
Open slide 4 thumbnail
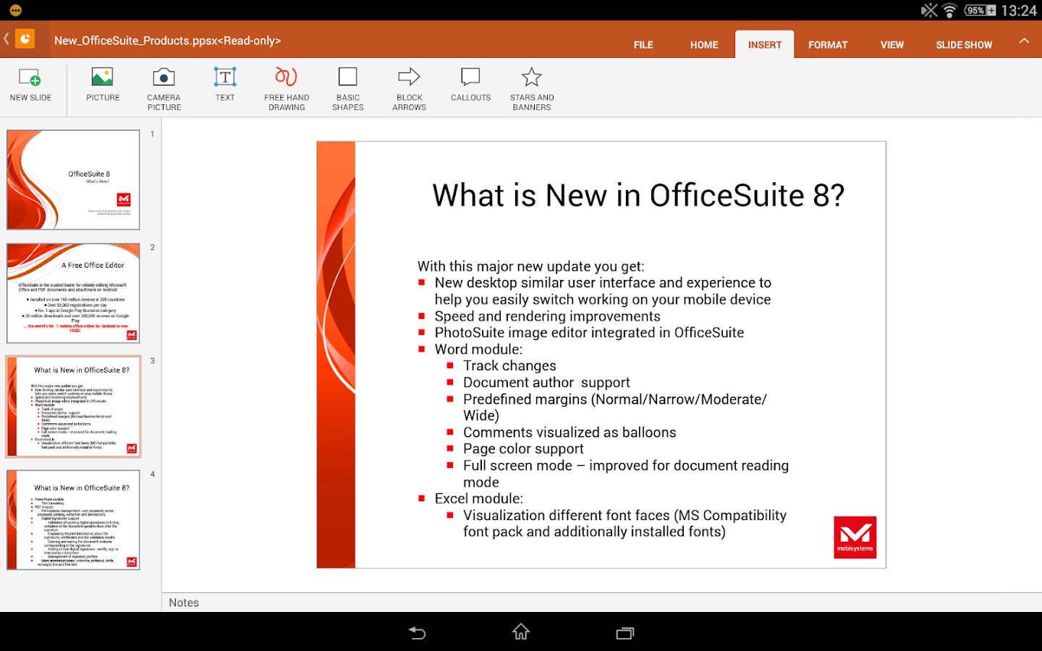pyautogui.click(x=73, y=520)
